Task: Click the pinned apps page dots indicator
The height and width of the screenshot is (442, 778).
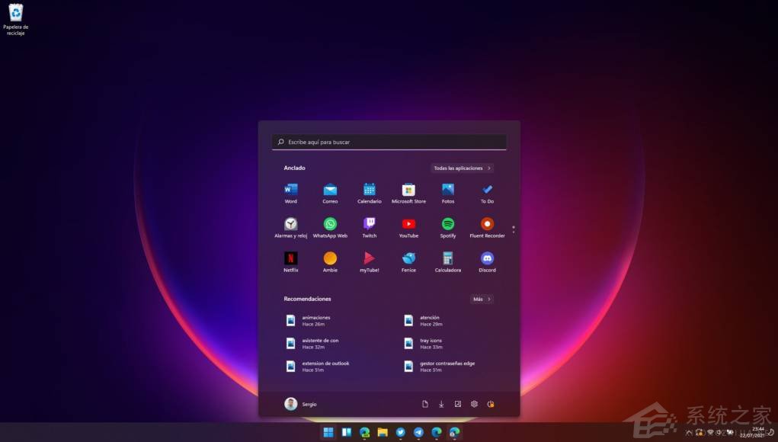Action: tap(514, 229)
